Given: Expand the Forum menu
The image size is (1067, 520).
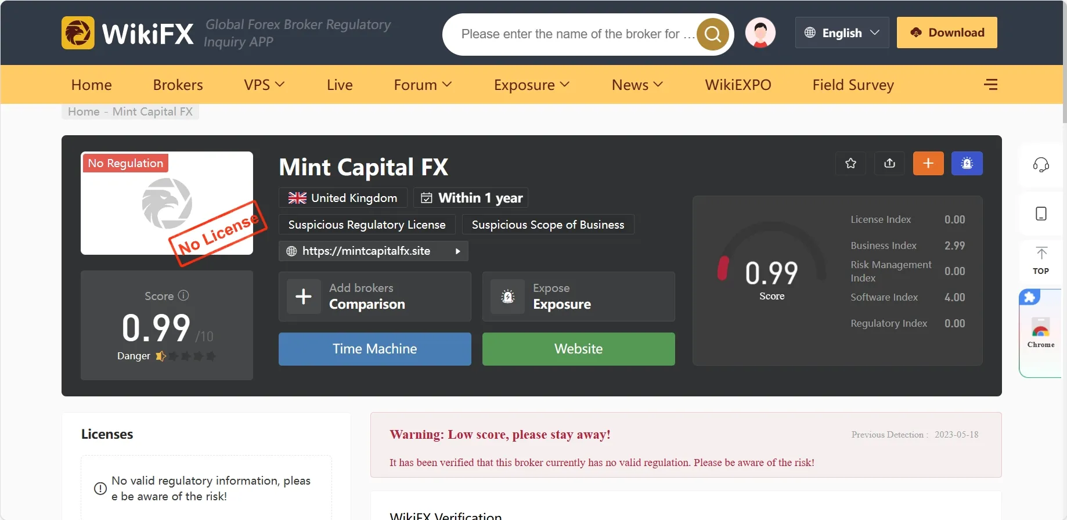Looking at the screenshot, I should click(423, 85).
